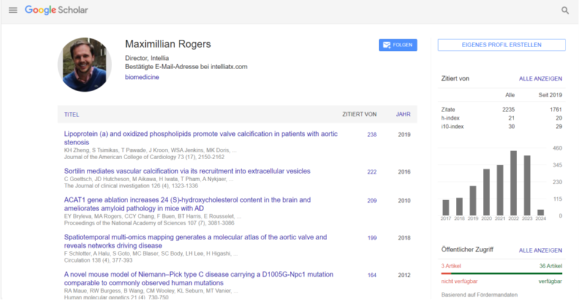Click the 36 Artikel available link

(550, 266)
